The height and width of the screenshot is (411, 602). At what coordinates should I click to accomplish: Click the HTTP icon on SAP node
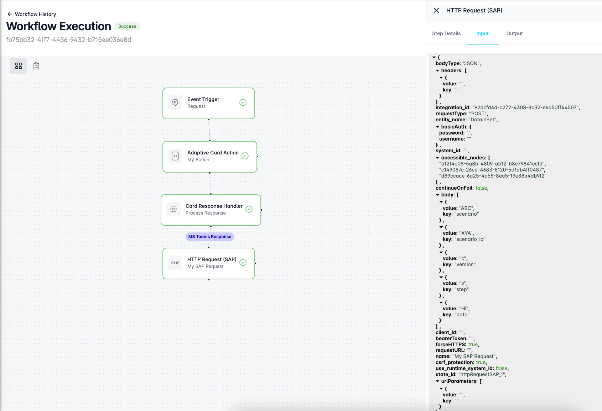tap(175, 263)
